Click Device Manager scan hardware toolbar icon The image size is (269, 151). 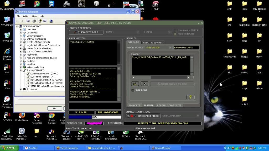(x=51, y=21)
